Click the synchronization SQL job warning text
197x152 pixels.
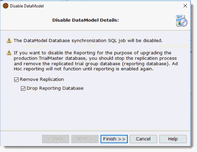point(88,41)
